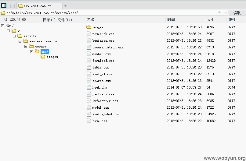246x161 pixels.
Task: Click the download.css file icon
Action: (x=89, y=61)
